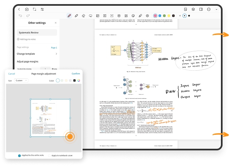Open Change template

(x=37, y=54)
